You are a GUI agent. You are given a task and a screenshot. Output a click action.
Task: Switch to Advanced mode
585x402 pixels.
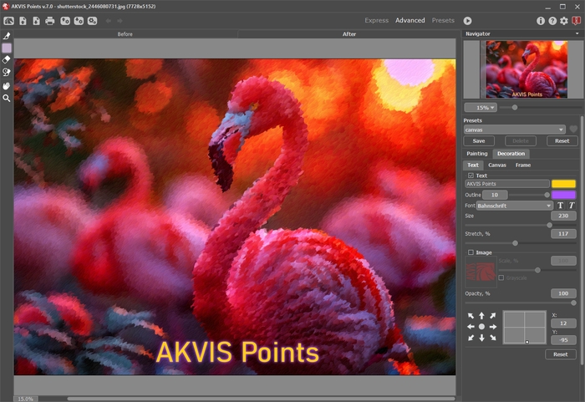tap(410, 21)
